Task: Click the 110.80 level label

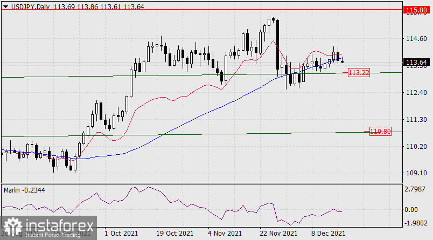Action: tap(380, 132)
